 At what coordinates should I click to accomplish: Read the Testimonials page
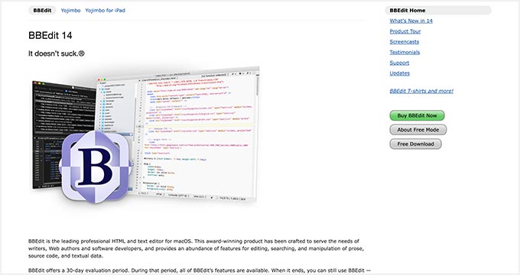pyautogui.click(x=405, y=53)
